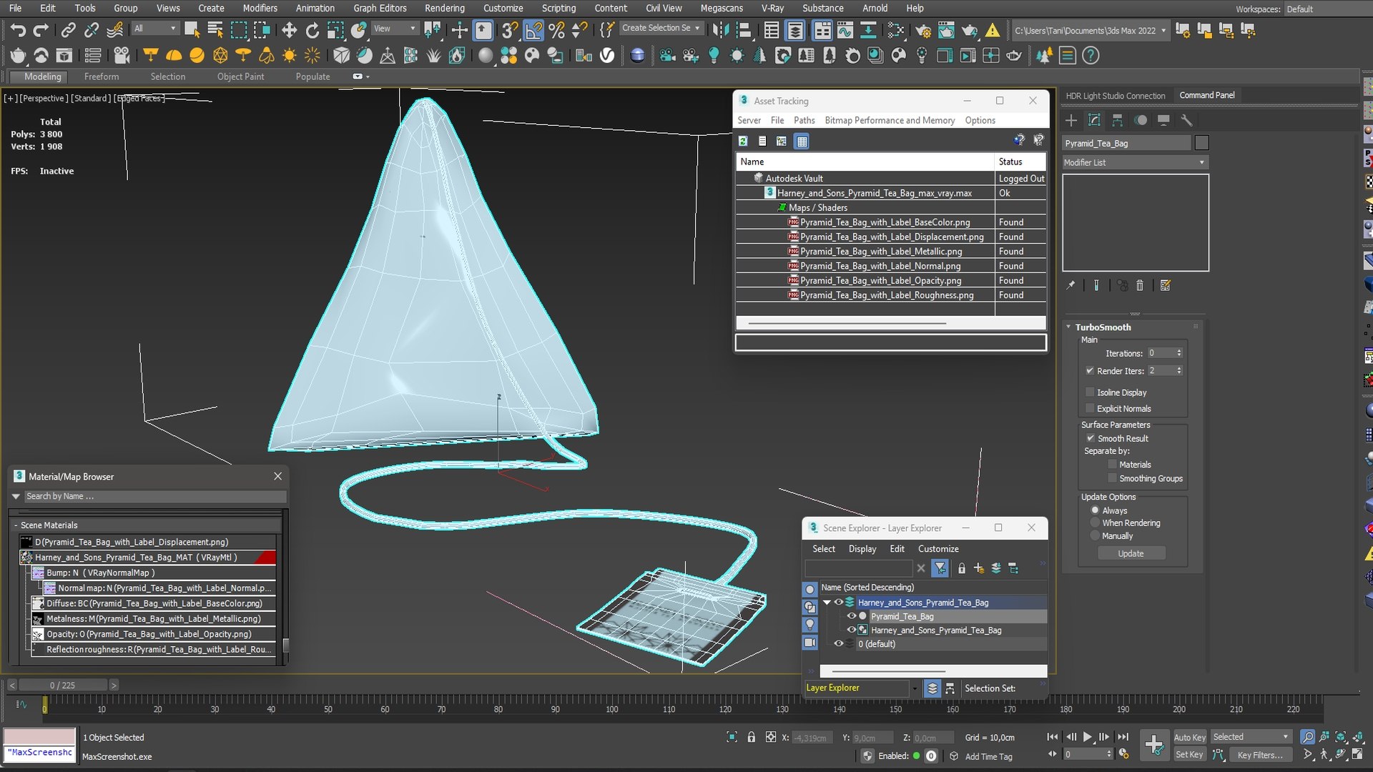Toggle the Percent Snap tool
This screenshot has width=1373, height=772.
[x=557, y=30]
